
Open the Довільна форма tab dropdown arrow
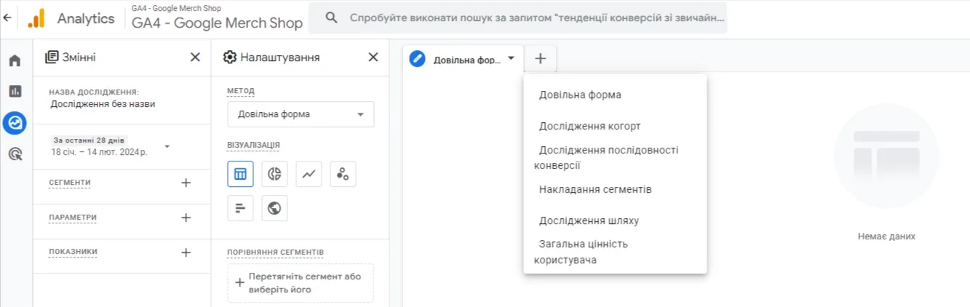(x=511, y=58)
